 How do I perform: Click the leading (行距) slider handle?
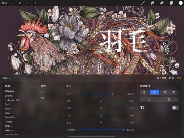[101, 116]
